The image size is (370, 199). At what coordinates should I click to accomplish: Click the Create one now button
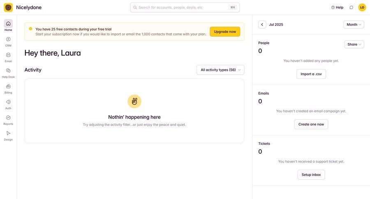[311, 124]
